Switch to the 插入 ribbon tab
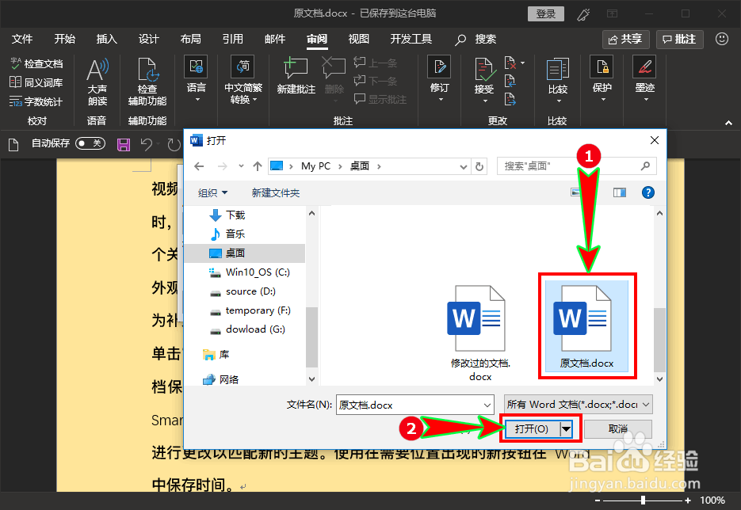This screenshot has width=741, height=510. point(105,38)
